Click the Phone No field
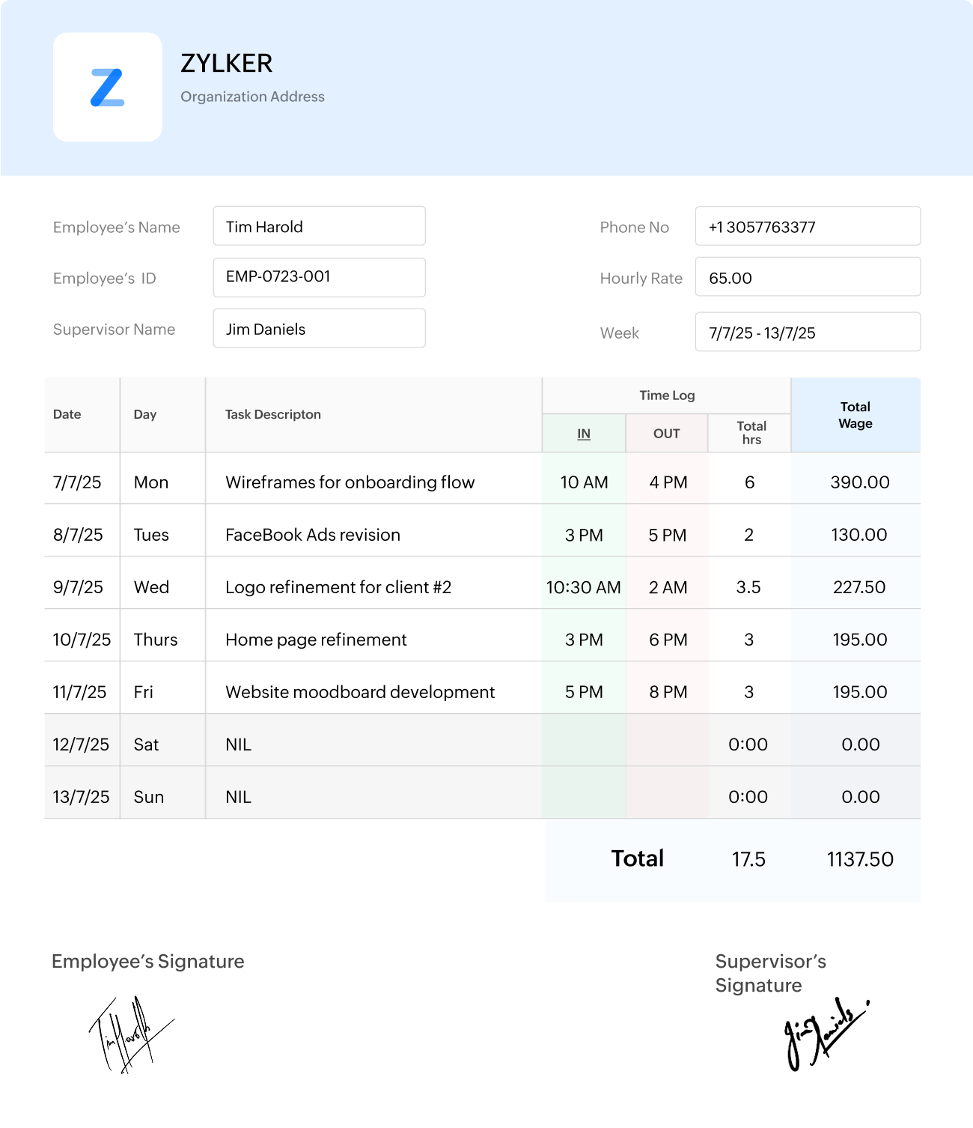973x1128 pixels. click(x=808, y=226)
